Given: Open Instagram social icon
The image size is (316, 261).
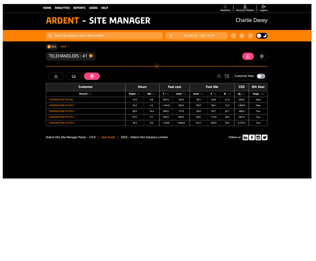Looking at the screenshot, I should coord(258,137).
